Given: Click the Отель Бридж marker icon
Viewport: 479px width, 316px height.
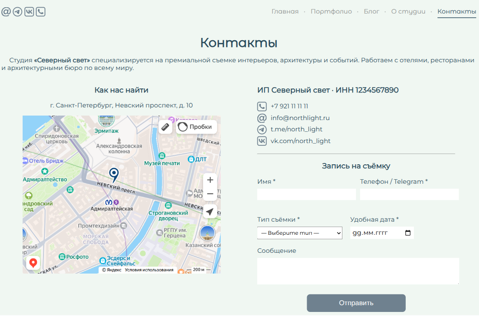Looking at the screenshot, I should (x=25, y=161).
